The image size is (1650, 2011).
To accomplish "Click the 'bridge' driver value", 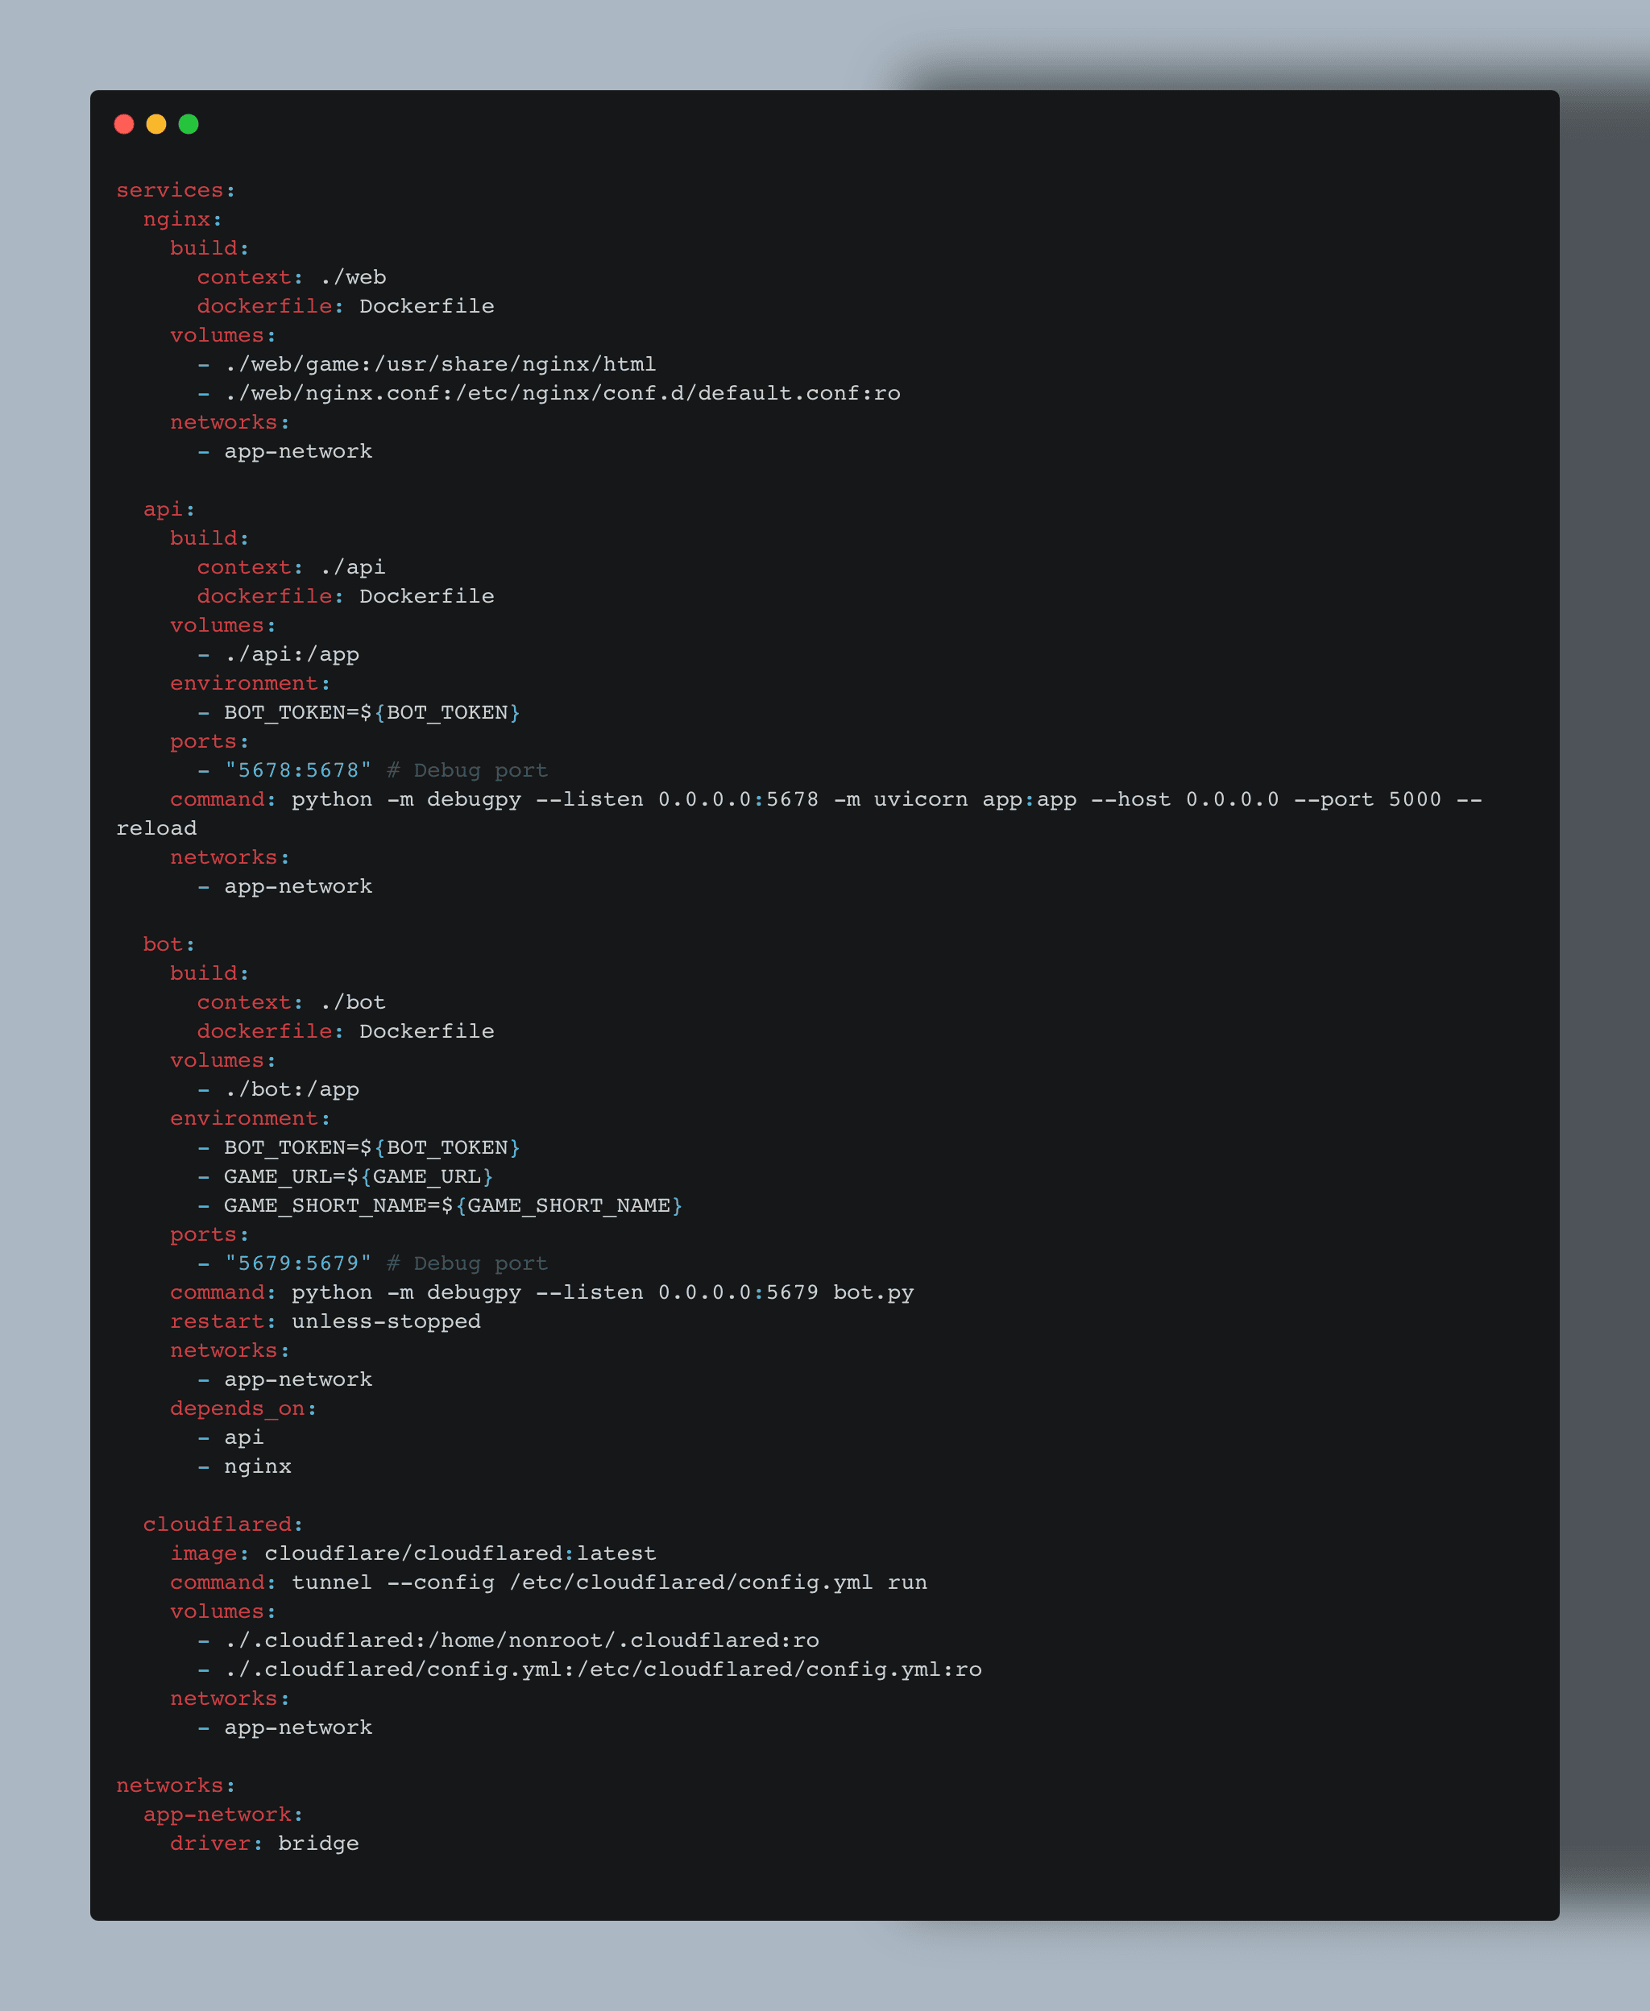I will [318, 1843].
